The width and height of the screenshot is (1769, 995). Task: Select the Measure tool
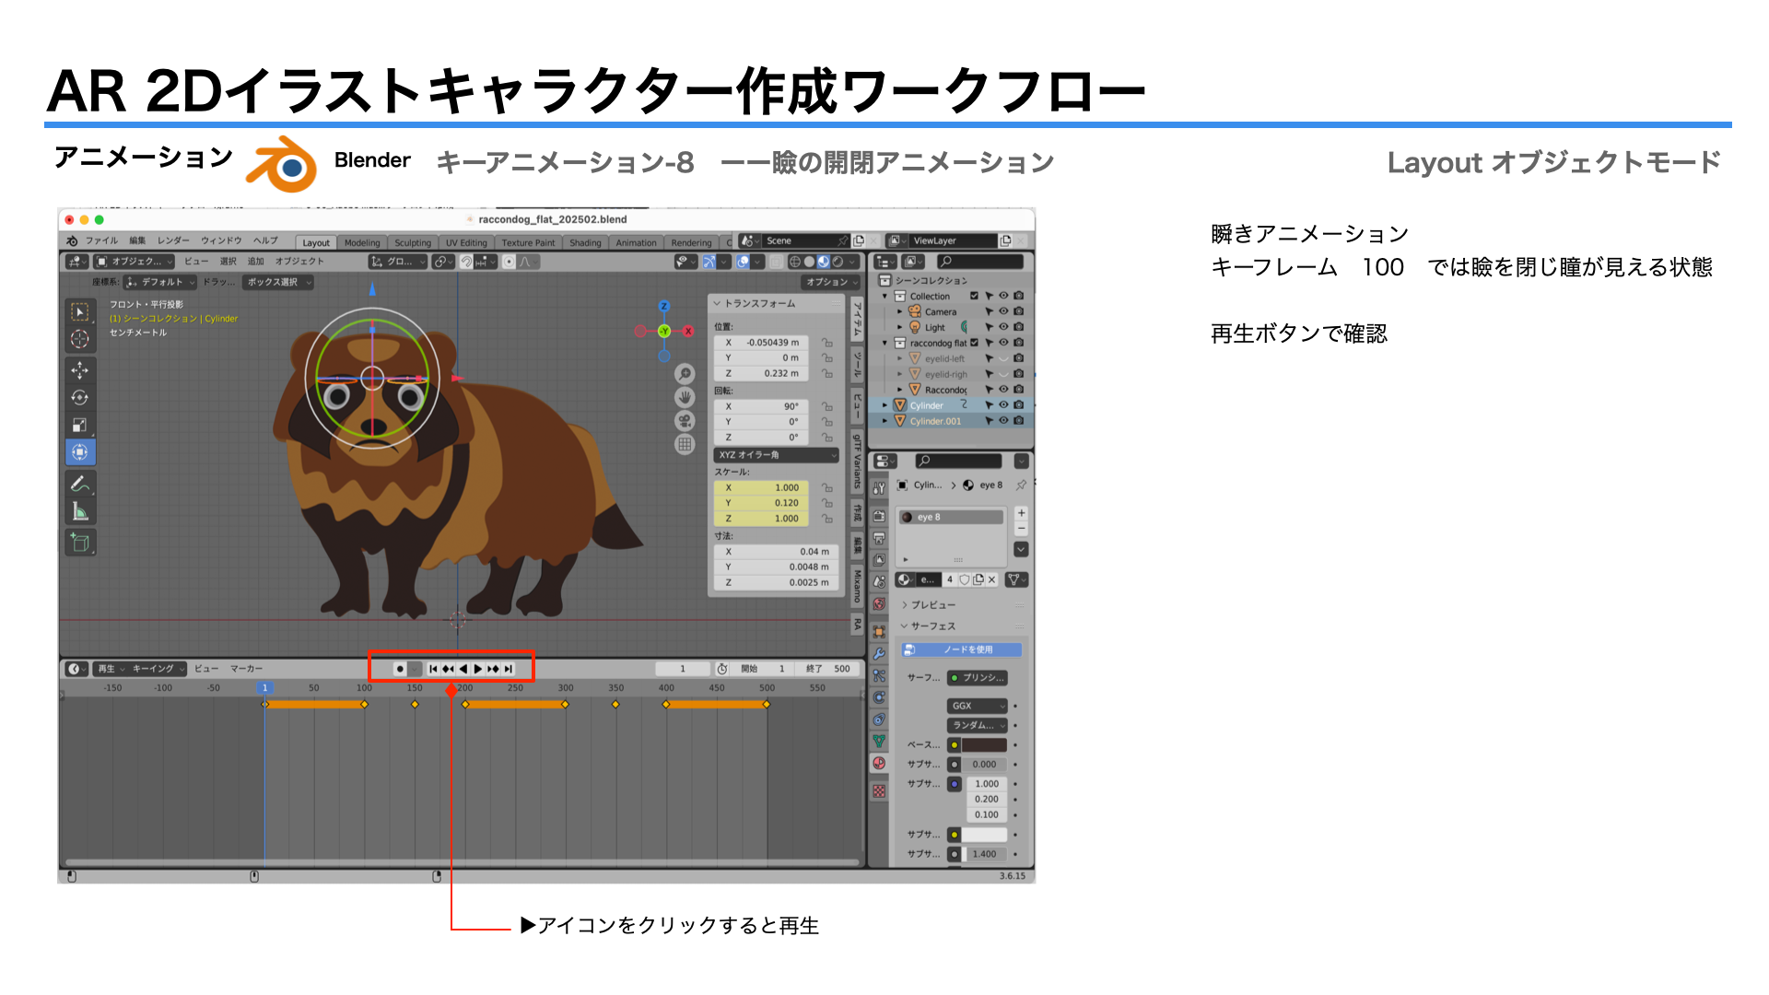coord(80,511)
